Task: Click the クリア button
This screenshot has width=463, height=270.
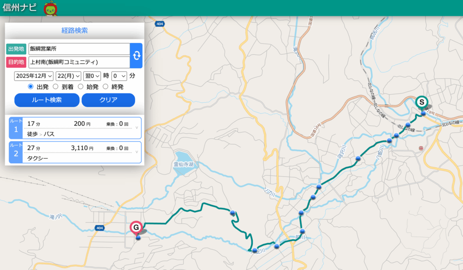Action: [x=108, y=100]
